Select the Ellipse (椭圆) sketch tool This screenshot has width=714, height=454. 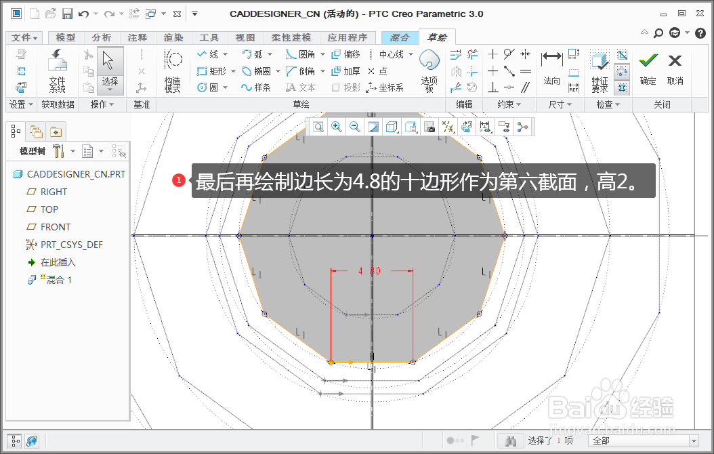(255, 71)
